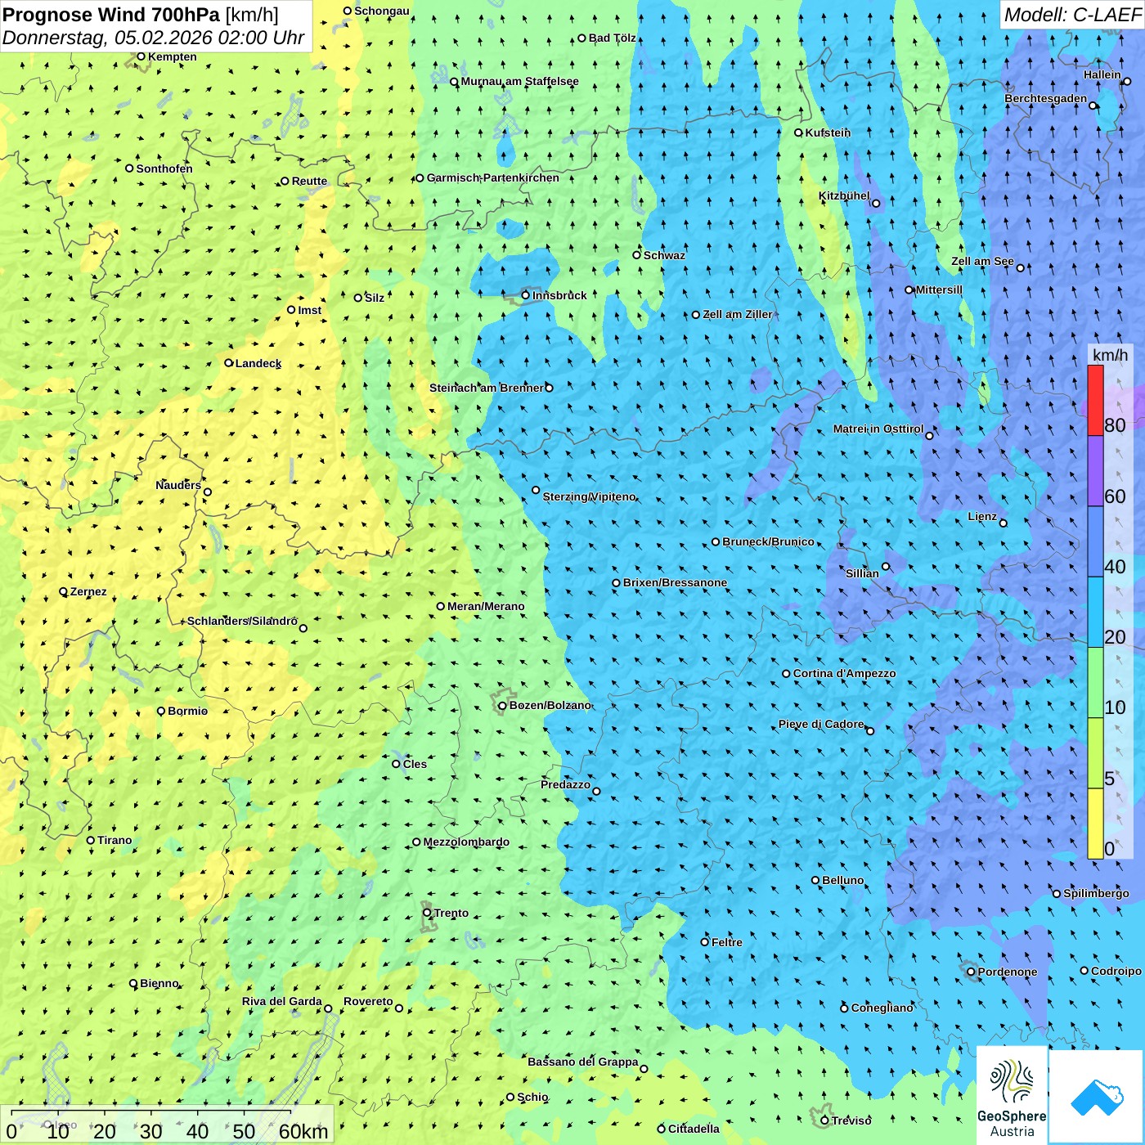The height and width of the screenshot is (1145, 1145).
Task: Click the Bassano del Grappa label
Action: click(583, 1062)
